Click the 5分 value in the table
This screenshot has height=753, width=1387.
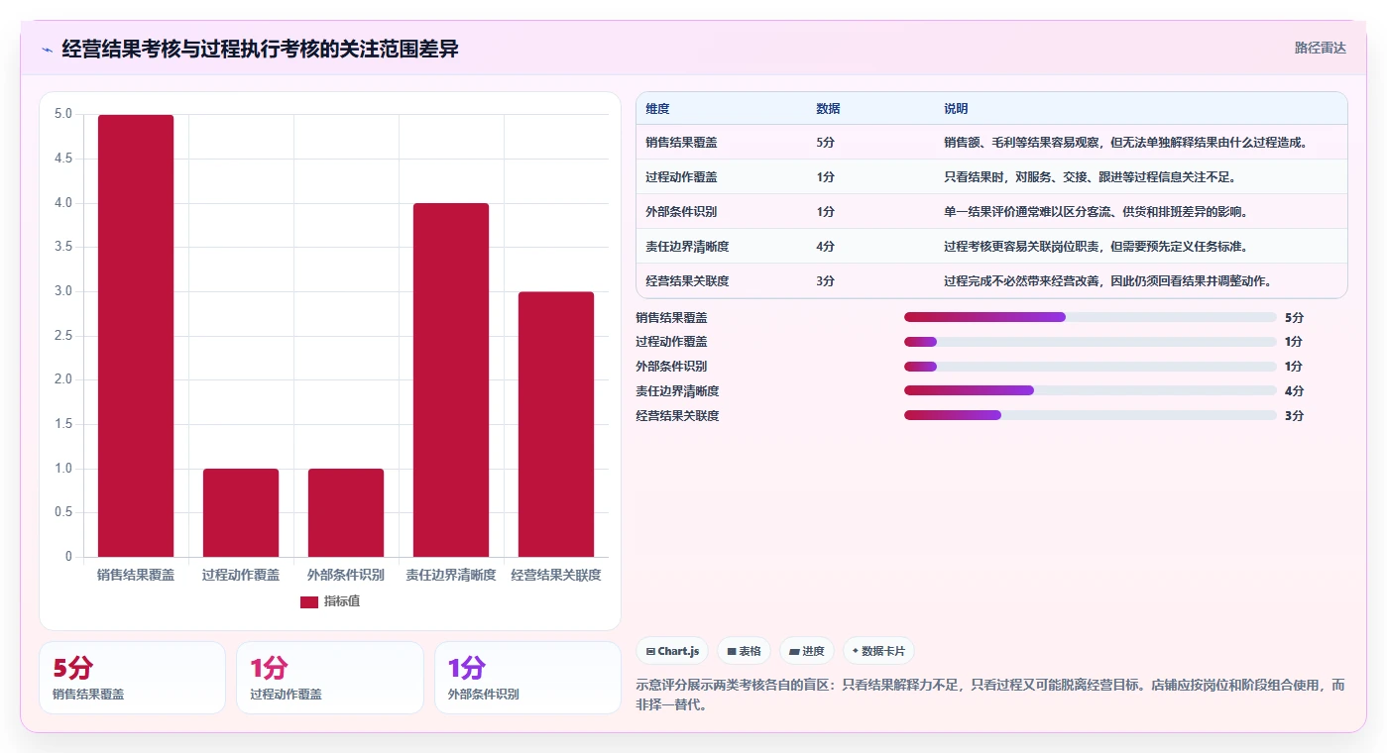[x=825, y=142]
